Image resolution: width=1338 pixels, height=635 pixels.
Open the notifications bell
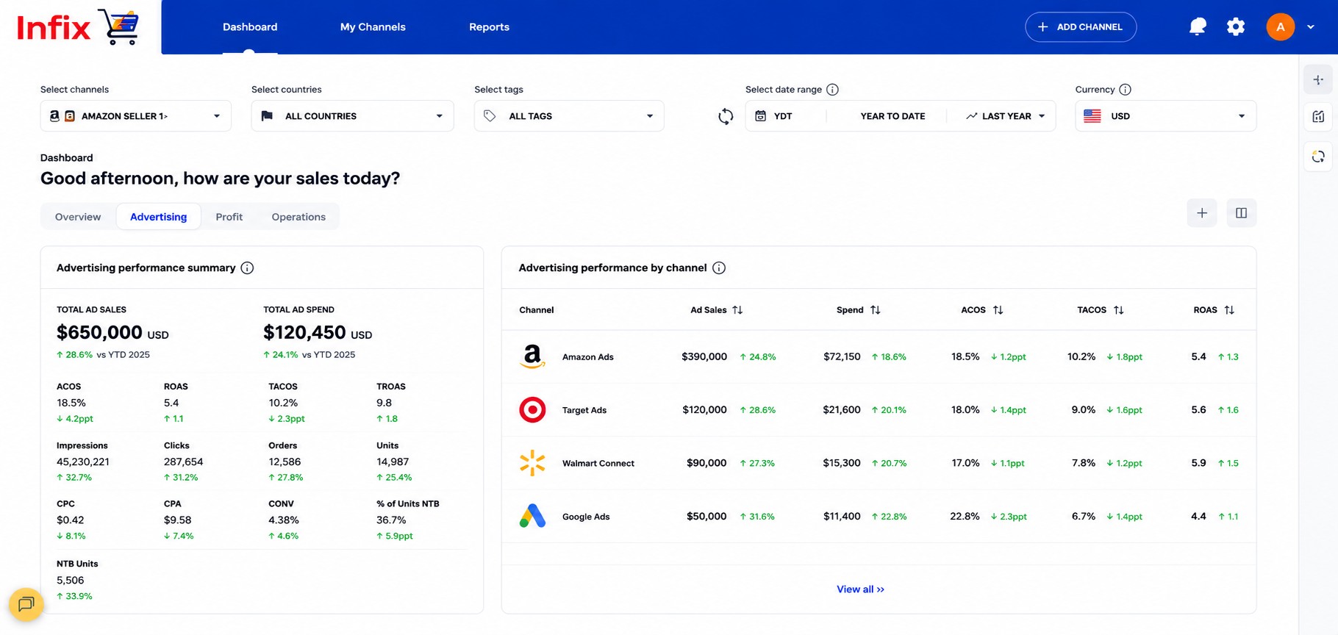tap(1198, 27)
